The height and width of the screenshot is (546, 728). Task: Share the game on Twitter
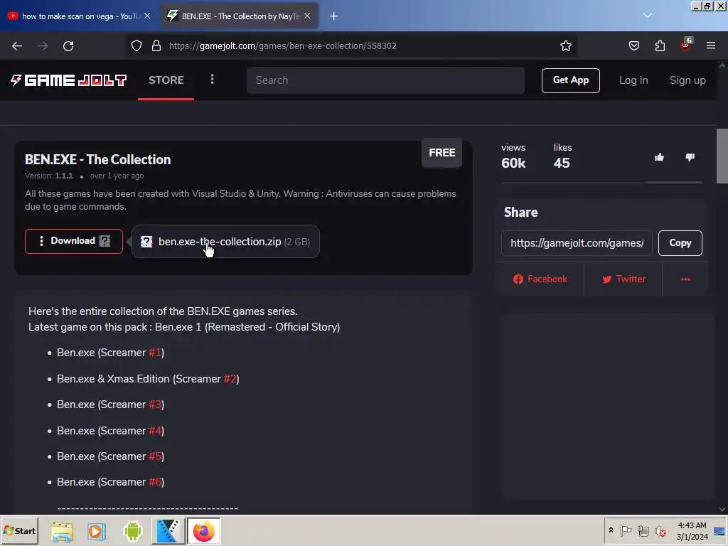pos(623,279)
